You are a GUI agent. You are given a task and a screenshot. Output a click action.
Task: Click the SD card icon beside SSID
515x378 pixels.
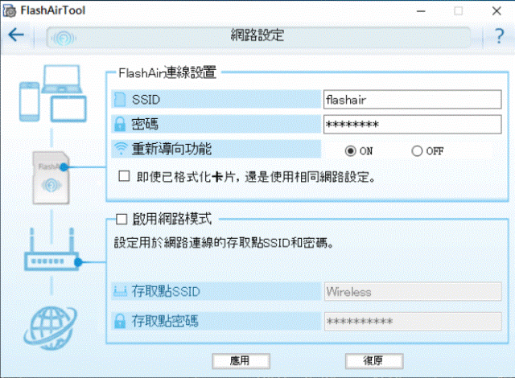120,100
